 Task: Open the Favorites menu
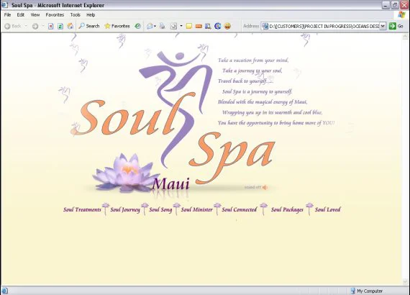point(55,15)
